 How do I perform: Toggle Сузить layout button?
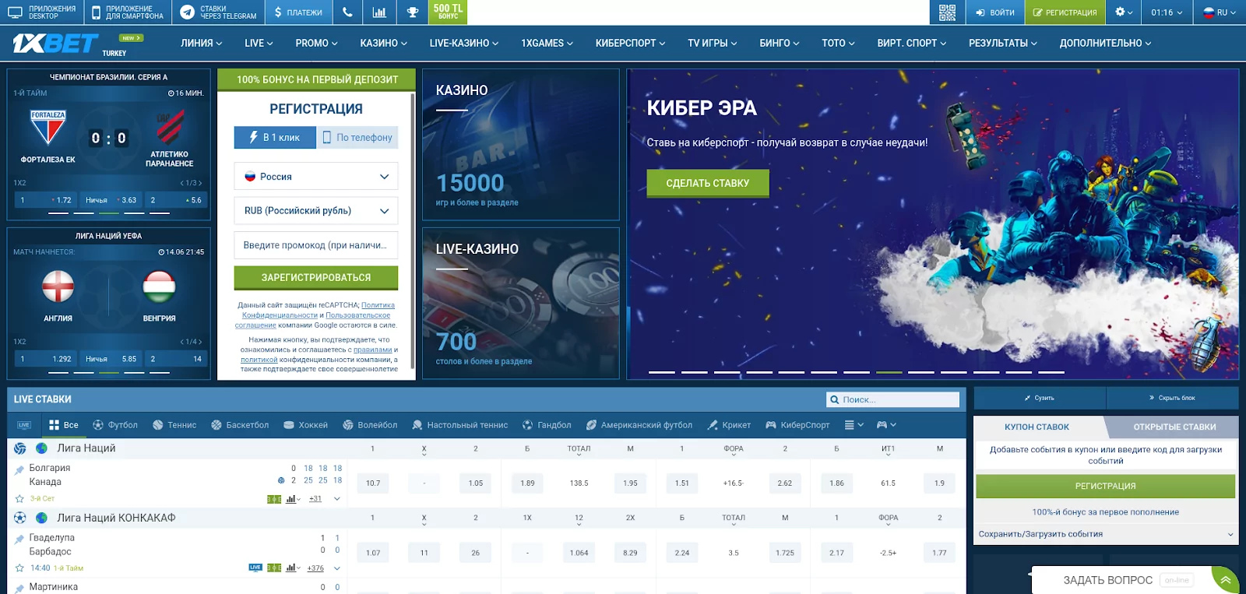point(1040,398)
